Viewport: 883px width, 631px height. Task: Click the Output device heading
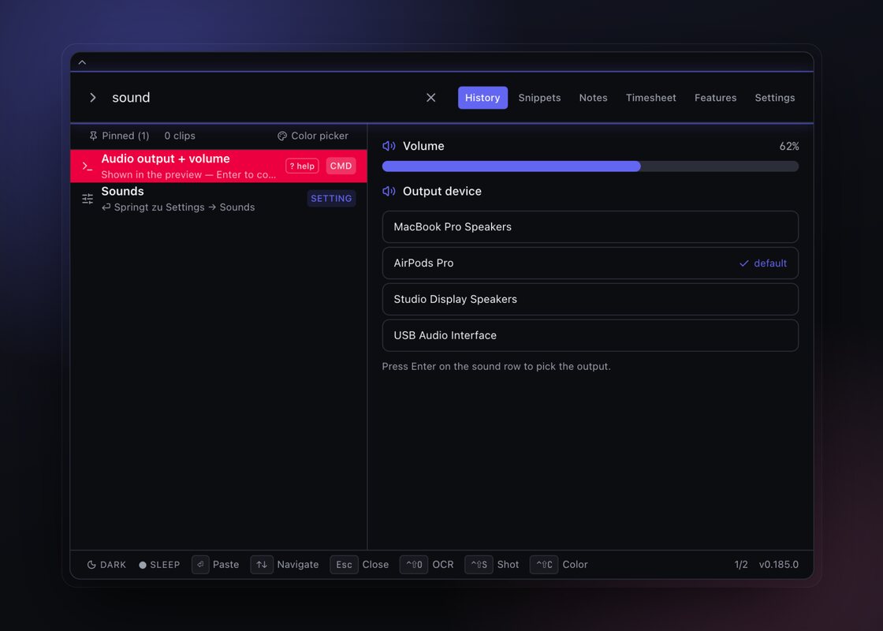point(442,191)
